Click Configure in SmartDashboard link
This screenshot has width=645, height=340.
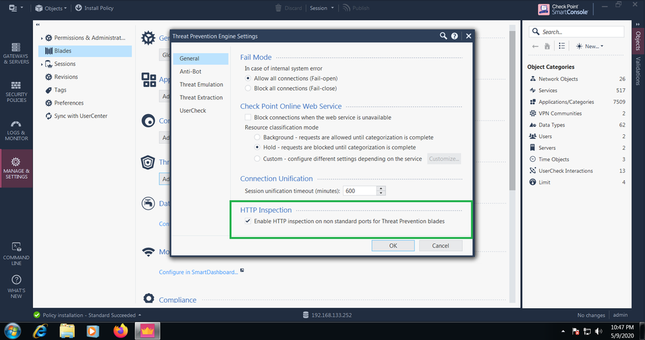[x=199, y=272]
